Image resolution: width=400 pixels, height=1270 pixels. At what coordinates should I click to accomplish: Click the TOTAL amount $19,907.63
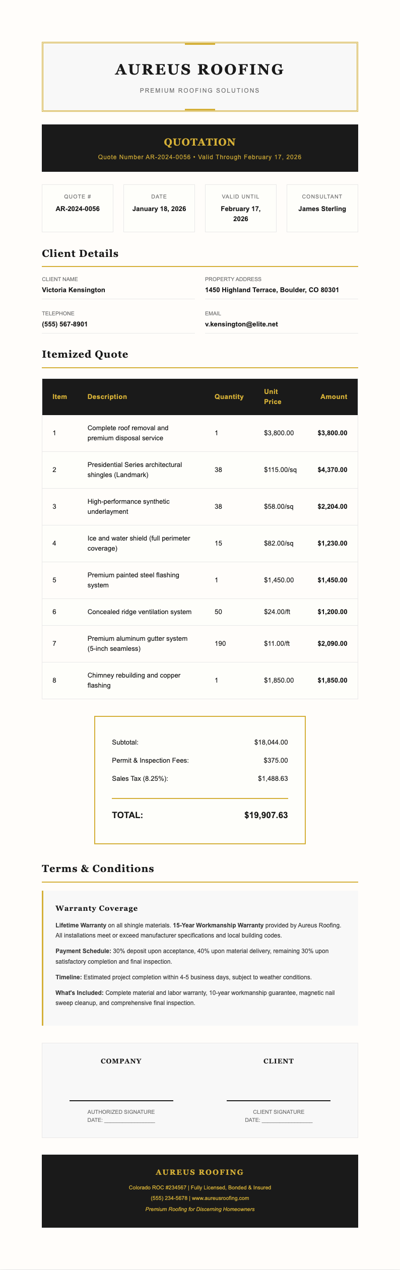click(x=265, y=815)
